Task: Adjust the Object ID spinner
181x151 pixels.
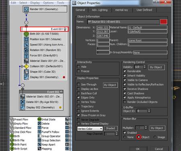Action: [x=149, y=111]
